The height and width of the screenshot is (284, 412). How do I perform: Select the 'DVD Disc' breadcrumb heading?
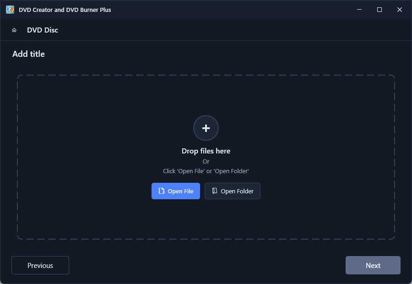(x=43, y=30)
